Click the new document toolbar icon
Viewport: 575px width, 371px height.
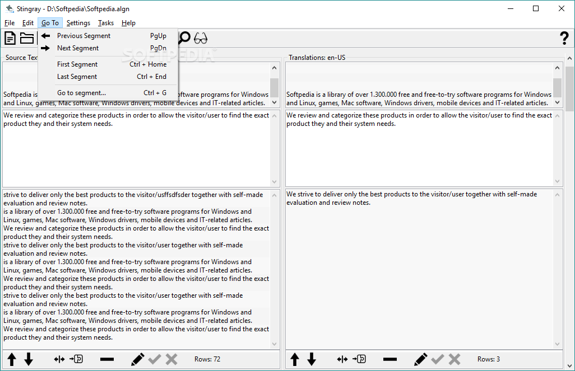(x=10, y=38)
